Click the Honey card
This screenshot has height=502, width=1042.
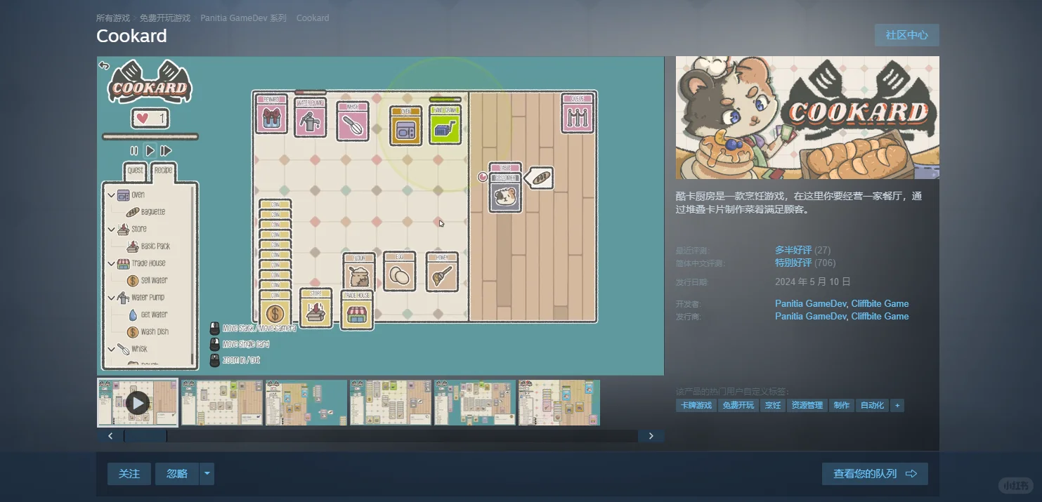(x=442, y=271)
